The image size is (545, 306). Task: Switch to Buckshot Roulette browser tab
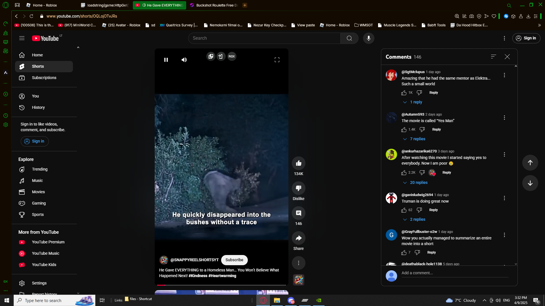click(214, 5)
